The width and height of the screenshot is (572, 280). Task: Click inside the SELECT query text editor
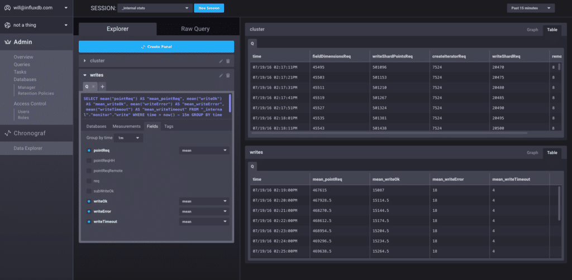tap(151, 106)
